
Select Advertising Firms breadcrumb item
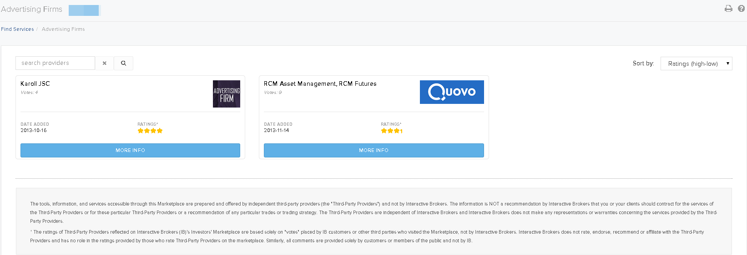(x=63, y=29)
